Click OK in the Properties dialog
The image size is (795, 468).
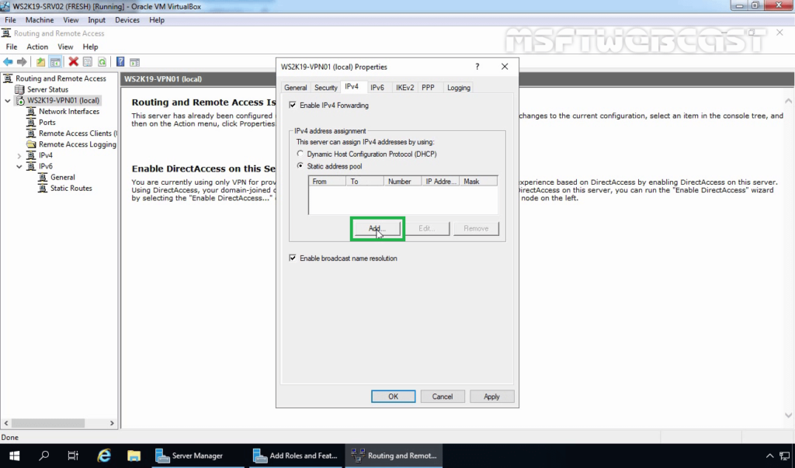393,397
